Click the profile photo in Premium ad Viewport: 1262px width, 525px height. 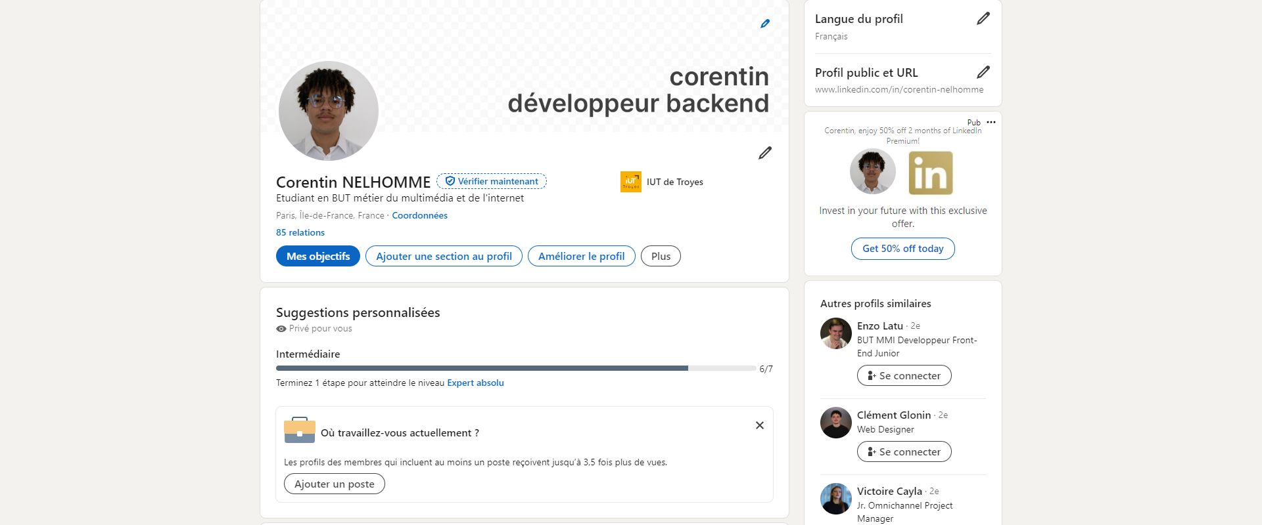pyautogui.click(x=873, y=171)
